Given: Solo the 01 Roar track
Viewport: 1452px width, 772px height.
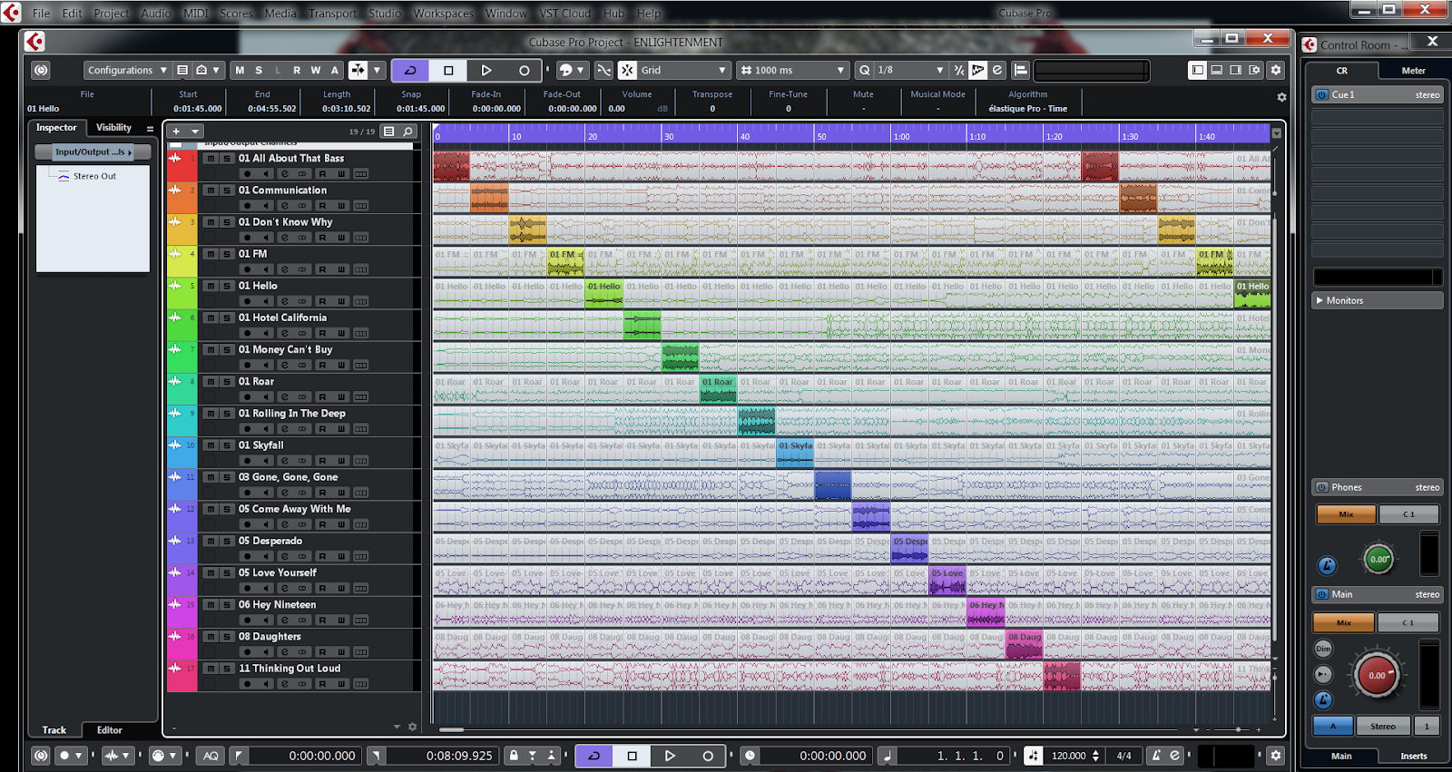Looking at the screenshot, I should click(x=227, y=382).
